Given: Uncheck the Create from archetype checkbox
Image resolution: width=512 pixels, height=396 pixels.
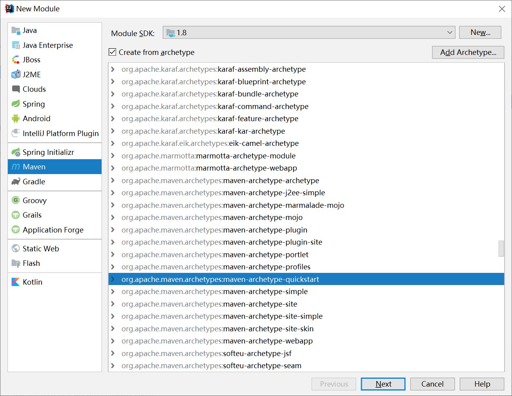Looking at the screenshot, I should tap(113, 52).
